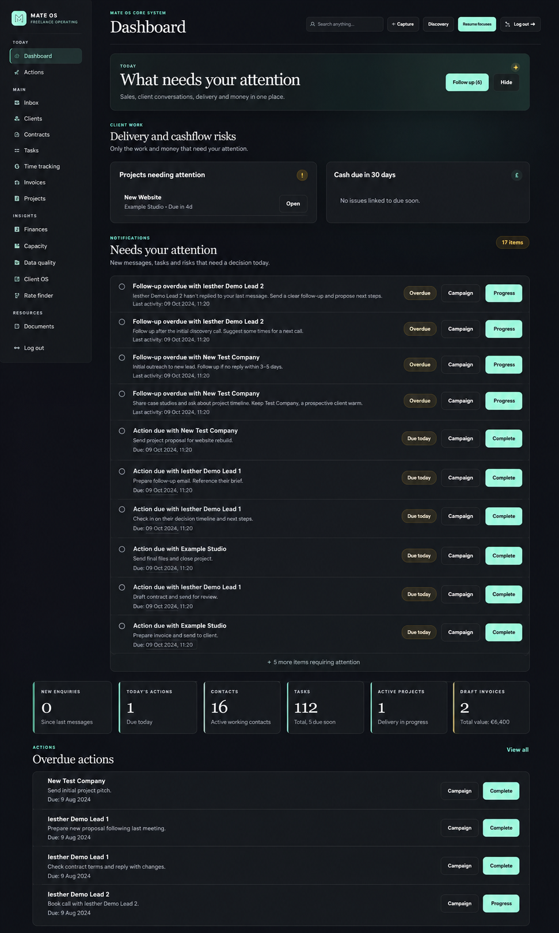The height and width of the screenshot is (933, 559).
Task: Click the Clients sidebar icon
Action: click(x=17, y=119)
